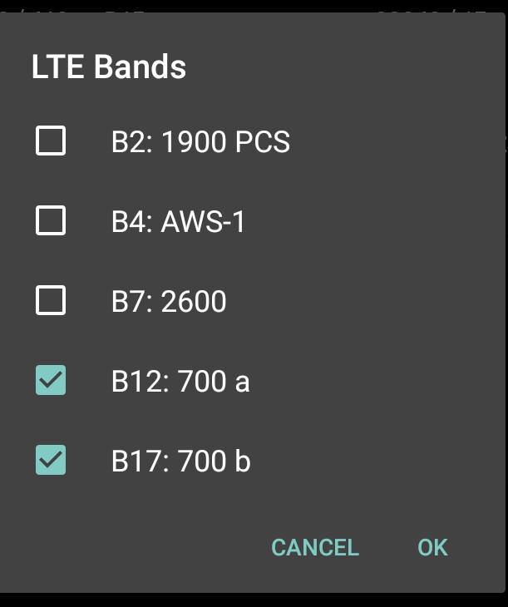Tap the "B7: 2600" band label
Viewport: 508px width, 607px height.
pyautogui.click(x=169, y=301)
